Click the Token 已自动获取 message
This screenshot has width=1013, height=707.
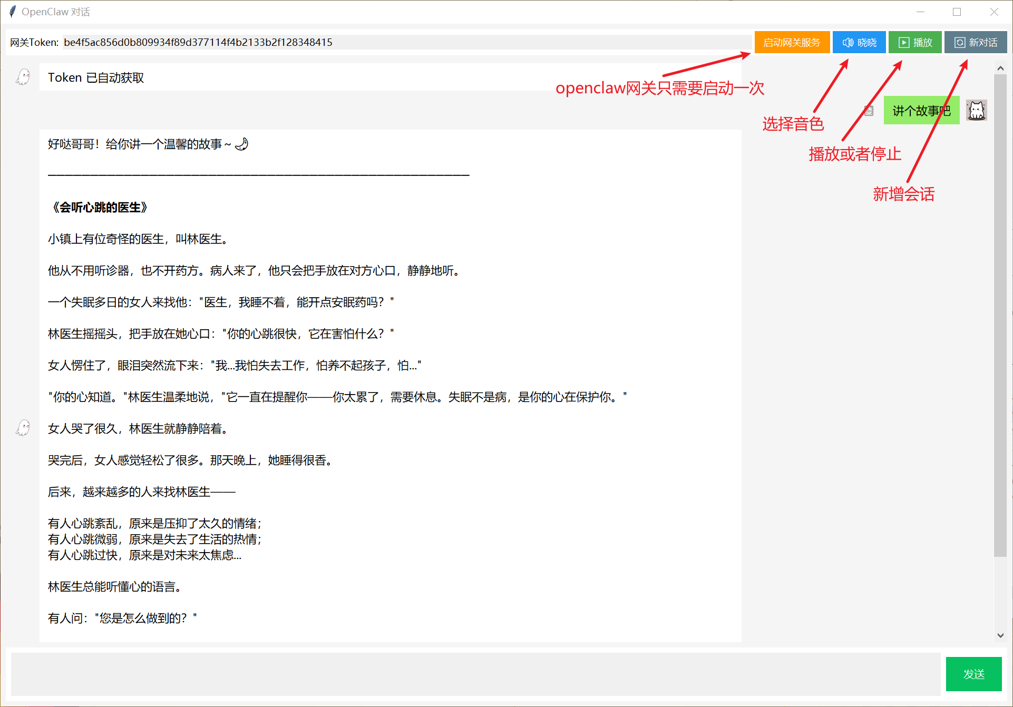click(96, 78)
